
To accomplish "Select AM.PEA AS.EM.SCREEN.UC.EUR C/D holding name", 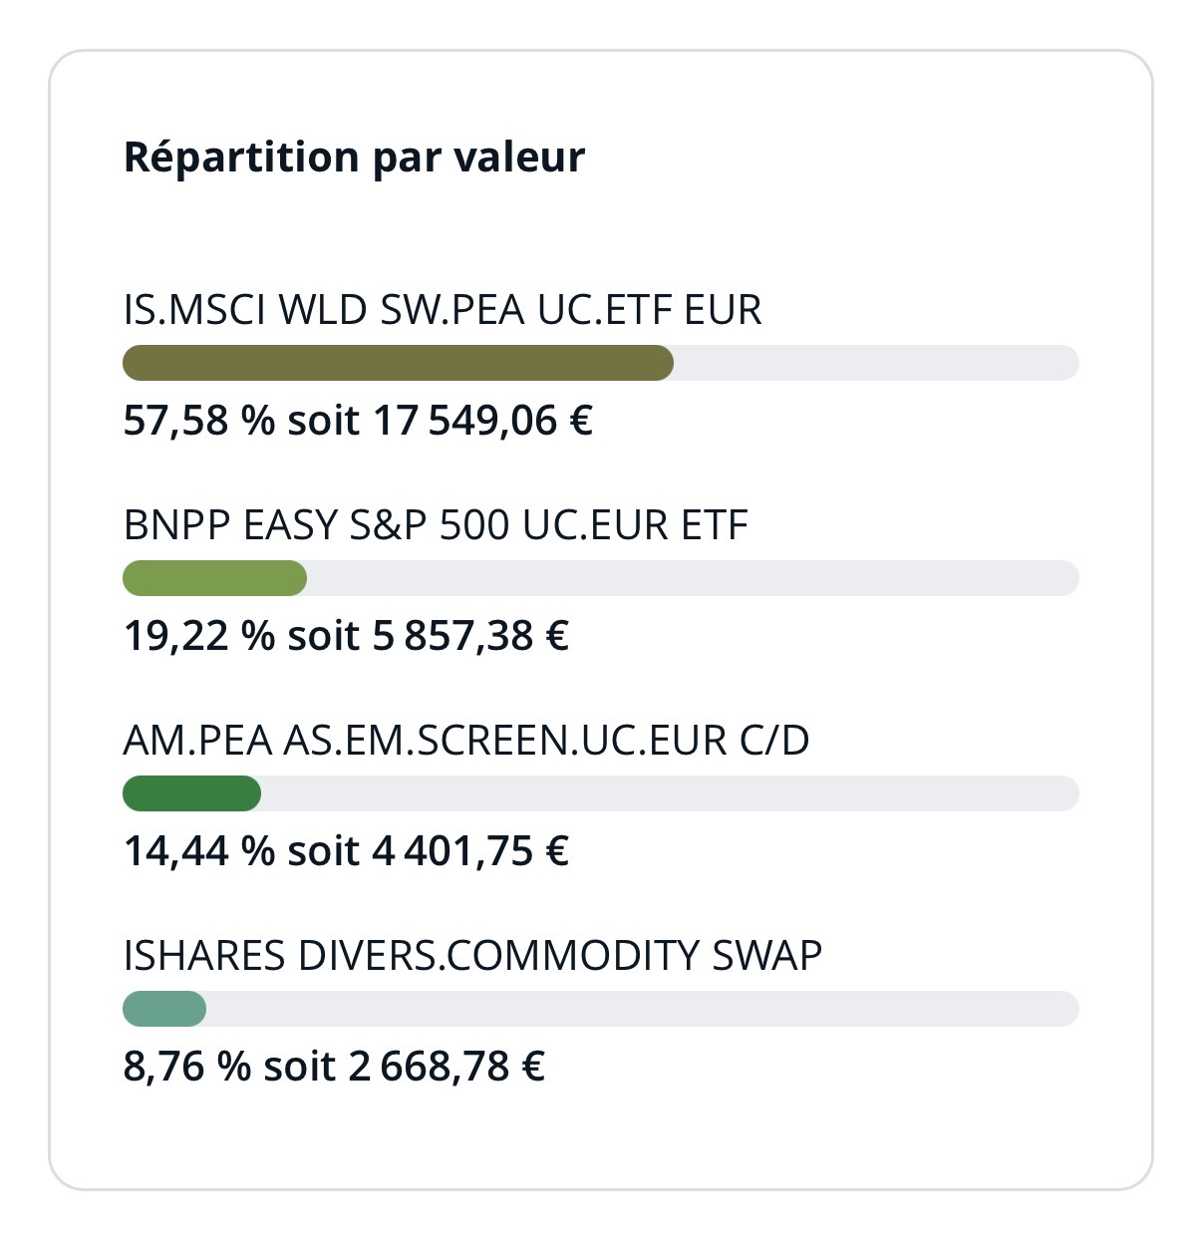I will tap(465, 741).
